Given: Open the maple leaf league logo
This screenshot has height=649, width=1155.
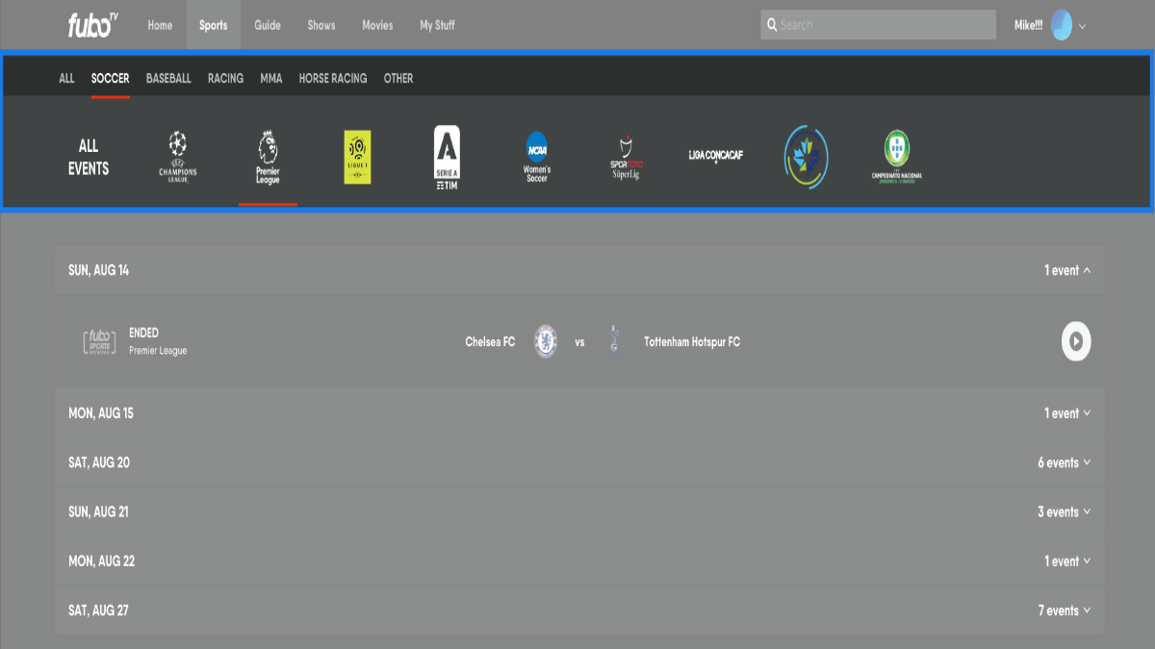Looking at the screenshot, I should tap(806, 158).
